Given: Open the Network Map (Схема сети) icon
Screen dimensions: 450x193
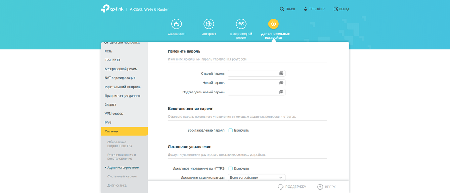Looking at the screenshot, I should coord(176,24).
